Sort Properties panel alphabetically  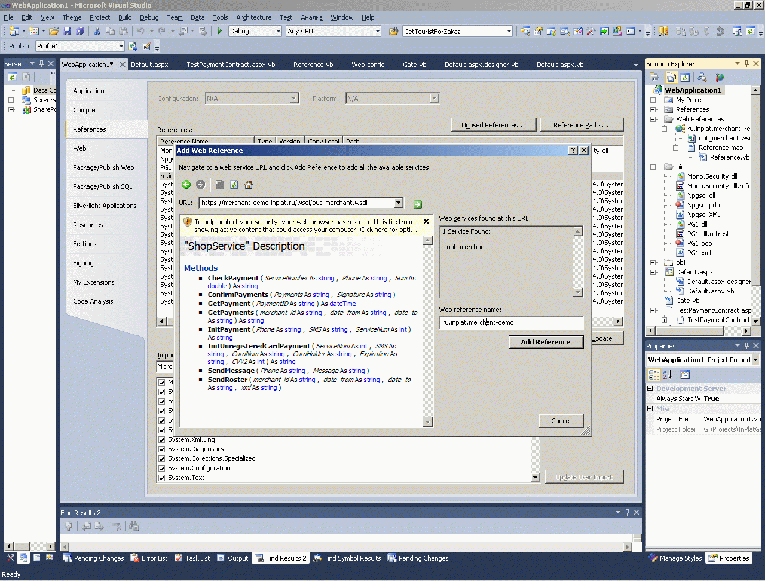click(x=668, y=375)
